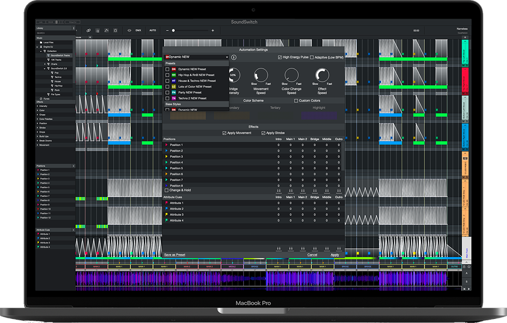Add a position with the Positions plus icon

pyautogui.click(x=73, y=166)
